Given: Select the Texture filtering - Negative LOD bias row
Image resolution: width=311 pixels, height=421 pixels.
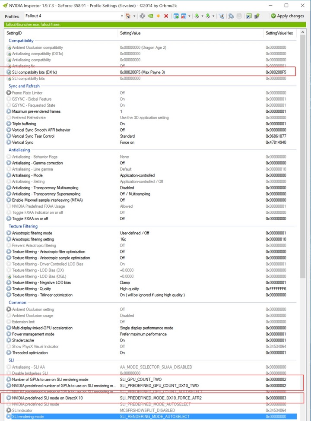Looking at the screenshot, I should point(152,282).
